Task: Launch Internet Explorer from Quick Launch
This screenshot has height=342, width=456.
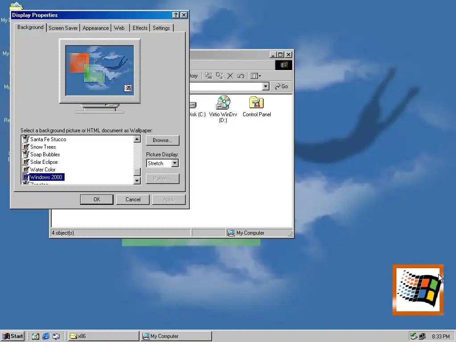Action: 46,336
